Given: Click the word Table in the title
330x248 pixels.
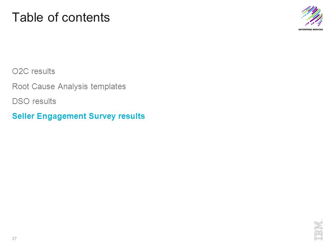Looking at the screenshot, I should click(x=27, y=17).
